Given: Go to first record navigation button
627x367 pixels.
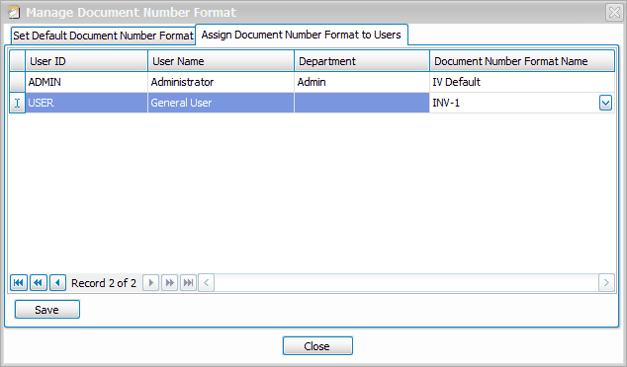Looking at the screenshot, I should pyautogui.click(x=19, y=283).
